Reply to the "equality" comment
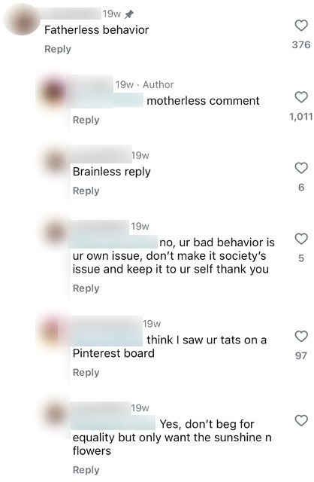This screenshot has height=482, width=314. click(x=86, y=470)
